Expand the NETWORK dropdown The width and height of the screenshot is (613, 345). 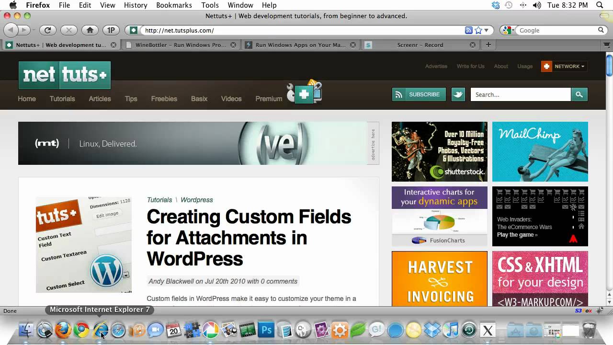tap(565, 66)
